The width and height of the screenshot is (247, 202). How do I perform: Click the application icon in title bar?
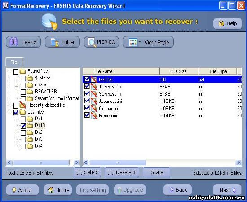pos(5,6)
